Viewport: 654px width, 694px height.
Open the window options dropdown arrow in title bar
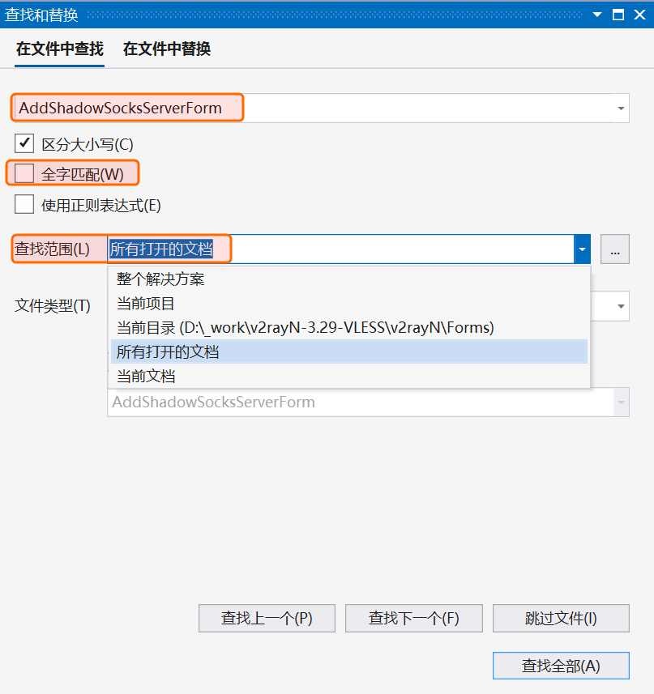pyautogui.click(x=597, y=15)
